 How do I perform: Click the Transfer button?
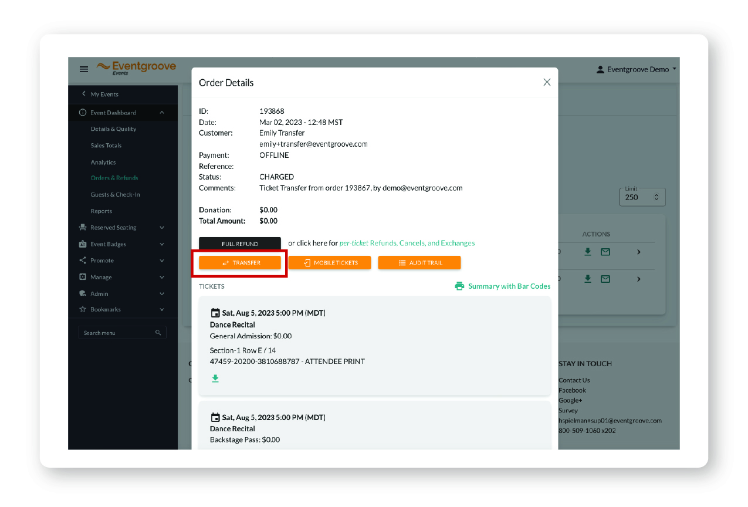[x=240, y=263]
